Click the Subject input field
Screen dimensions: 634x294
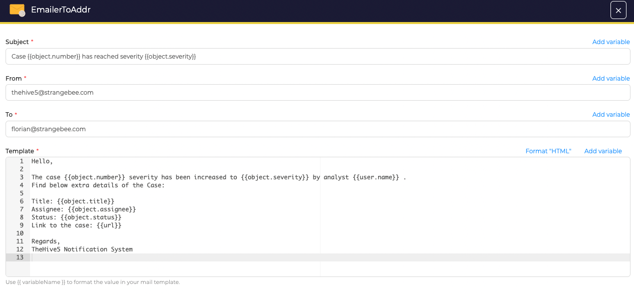pyautogui.click(x=318, y=57)
